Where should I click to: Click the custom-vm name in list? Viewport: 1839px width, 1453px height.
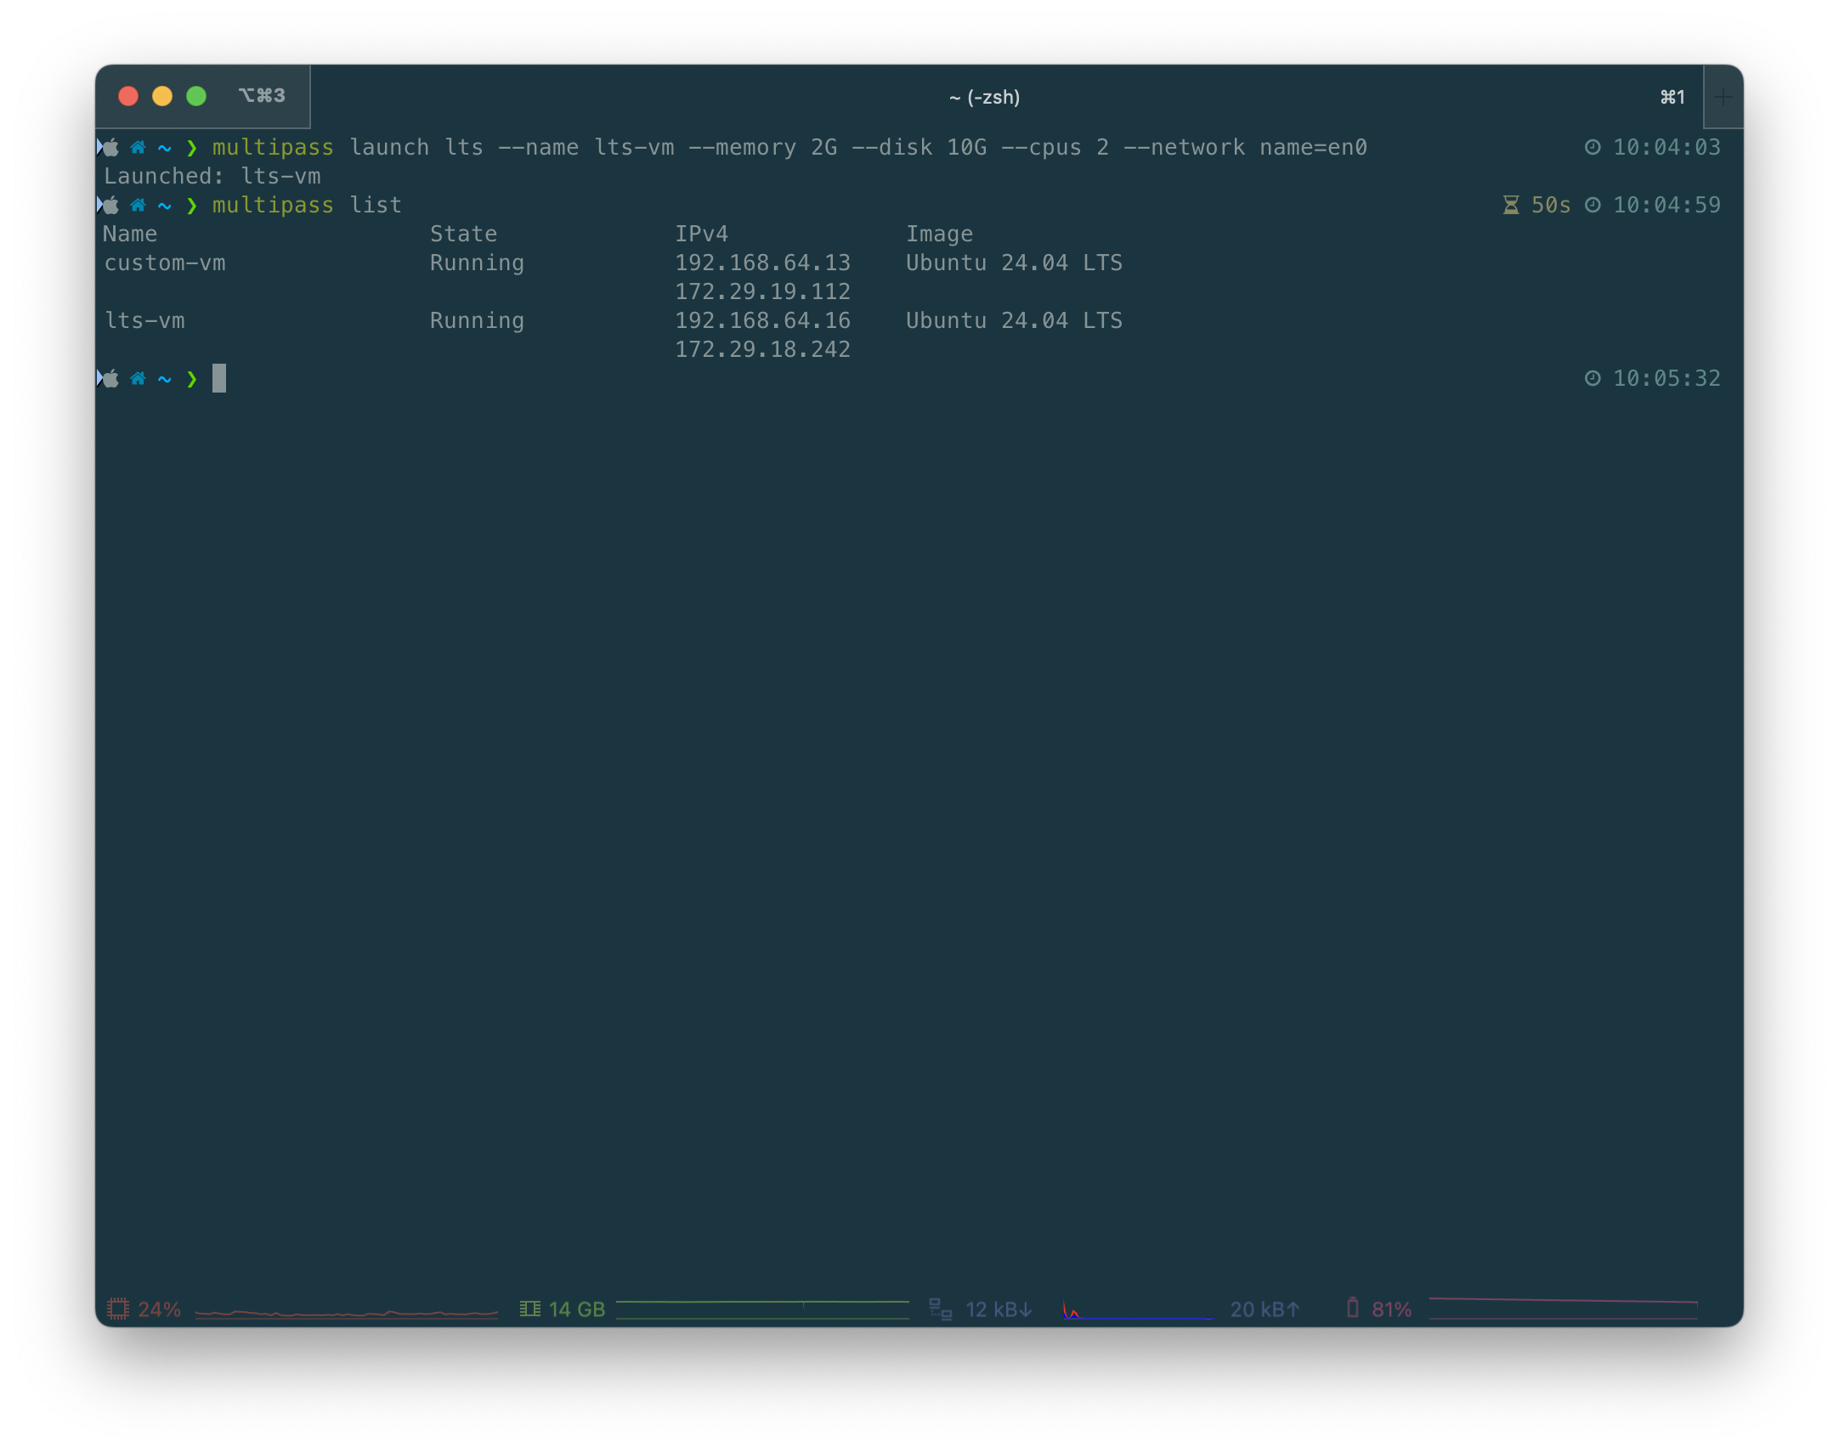[165, 263]
